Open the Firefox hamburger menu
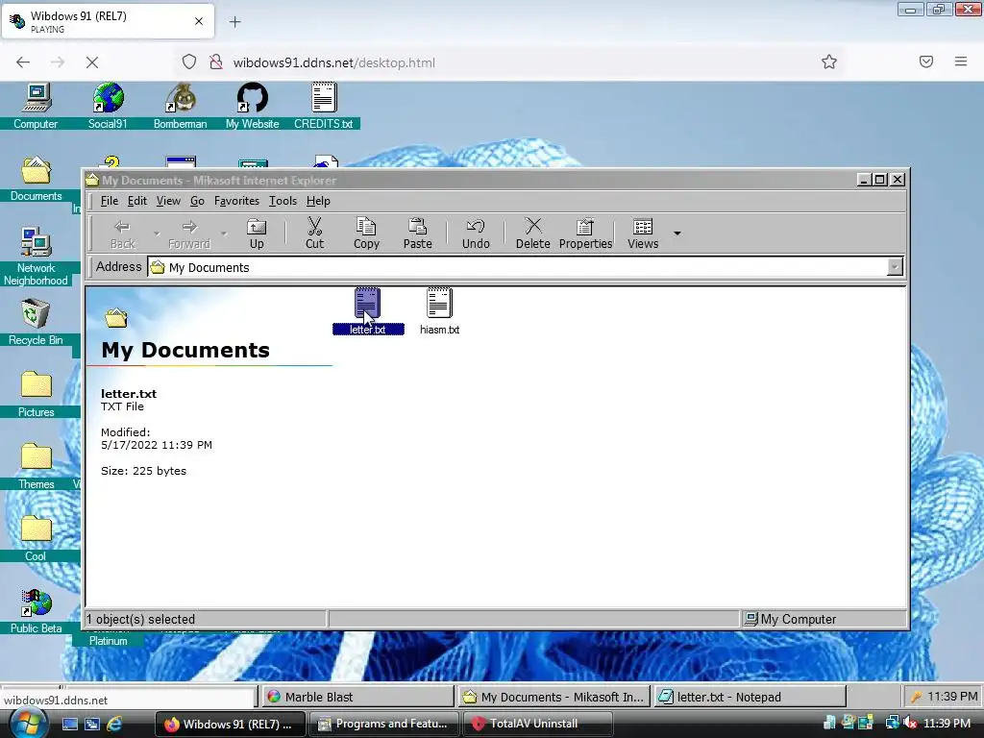This screenshot has width=984, height=738. coord(961,61)
